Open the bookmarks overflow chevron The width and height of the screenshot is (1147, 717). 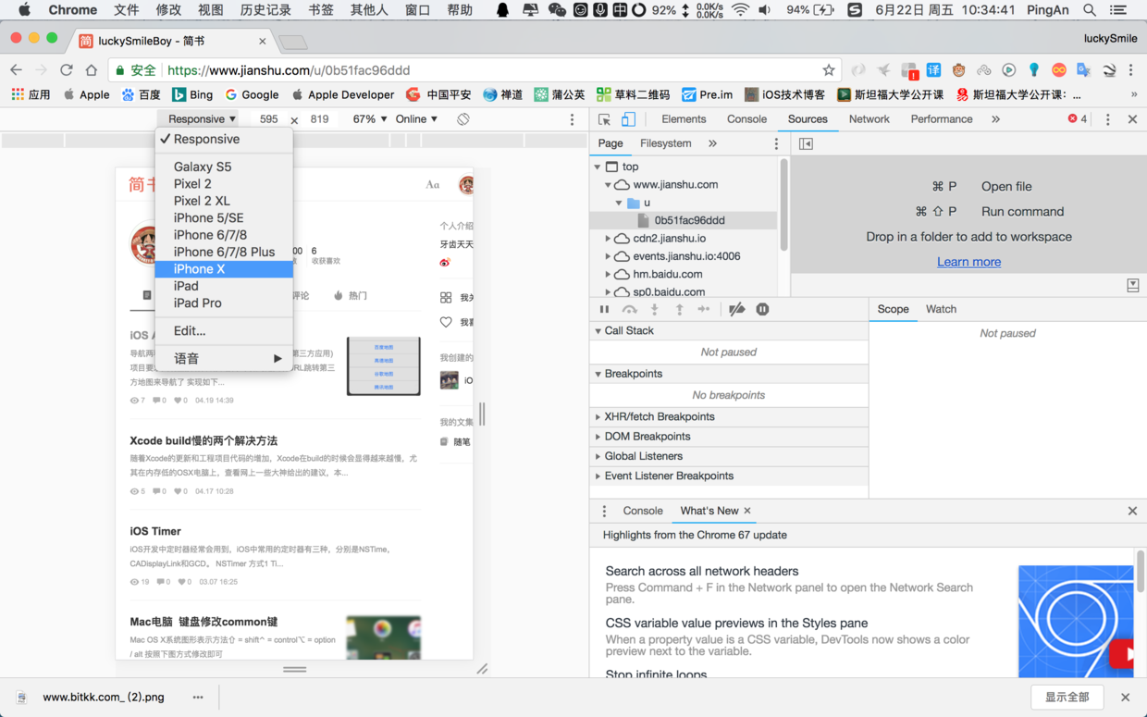(1134, 94)
